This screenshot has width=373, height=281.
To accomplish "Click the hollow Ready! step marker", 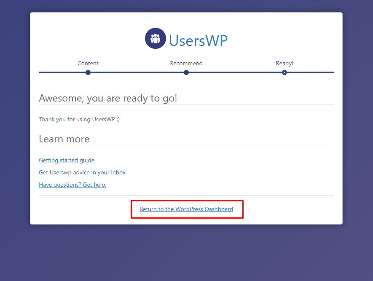I will pos(284,72).
